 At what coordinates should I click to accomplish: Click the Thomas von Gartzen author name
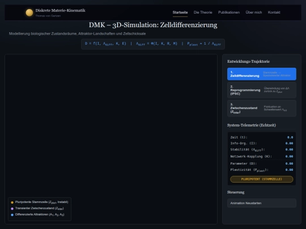click(x=48, y=16)
